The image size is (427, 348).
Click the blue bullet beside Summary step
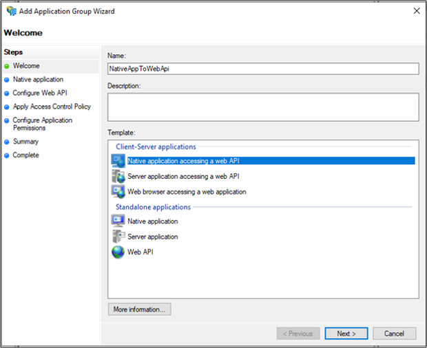(7, 142)
